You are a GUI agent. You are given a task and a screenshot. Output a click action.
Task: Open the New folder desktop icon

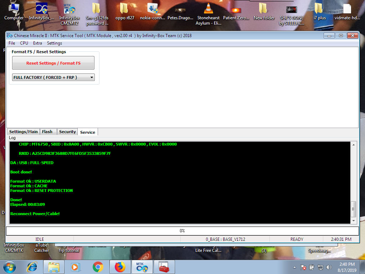[x=264, y=11]
